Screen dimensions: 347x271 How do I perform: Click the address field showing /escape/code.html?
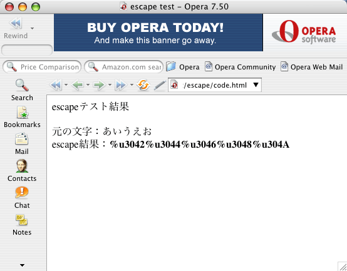[x=215, y=85]
